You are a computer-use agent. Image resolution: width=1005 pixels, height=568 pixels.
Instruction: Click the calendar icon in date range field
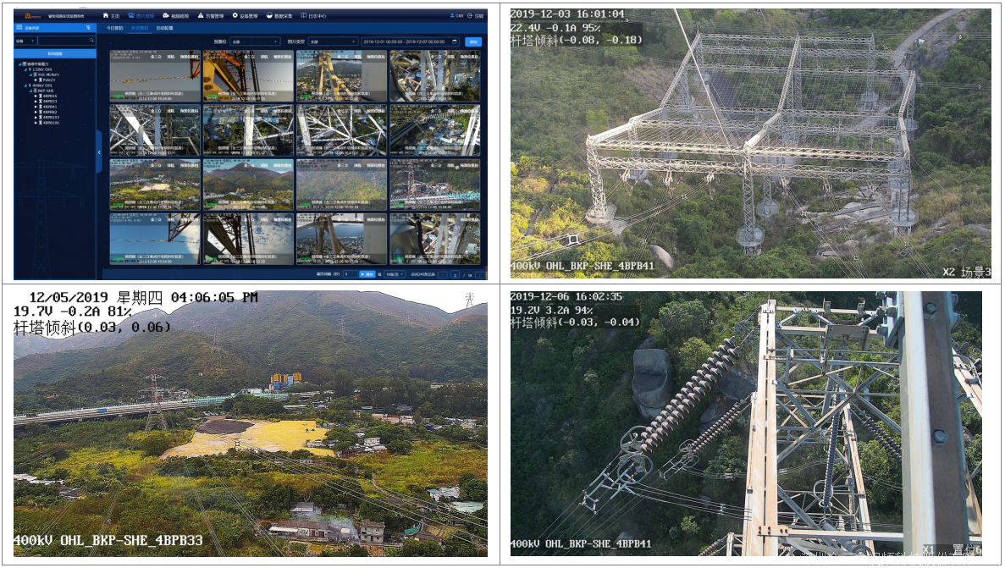(455, 41)
